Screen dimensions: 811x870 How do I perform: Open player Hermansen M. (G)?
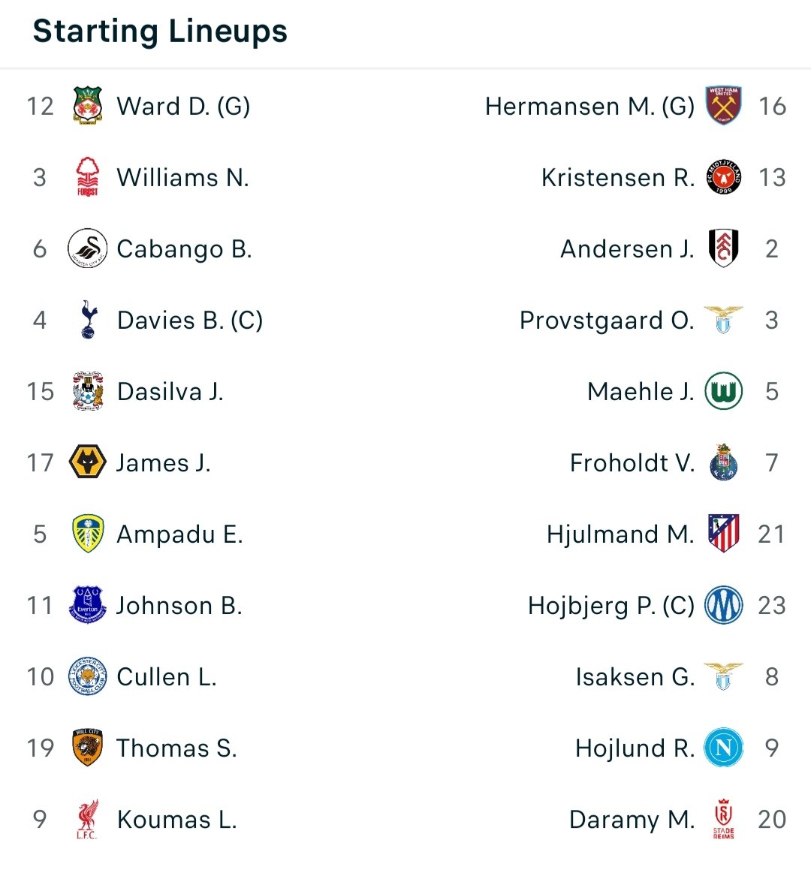589,106
